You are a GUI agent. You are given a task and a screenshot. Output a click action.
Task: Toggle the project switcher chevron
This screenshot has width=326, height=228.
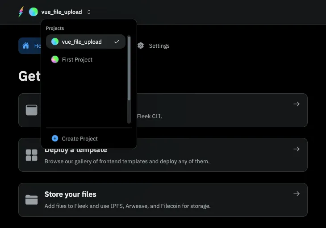[89, 12]
